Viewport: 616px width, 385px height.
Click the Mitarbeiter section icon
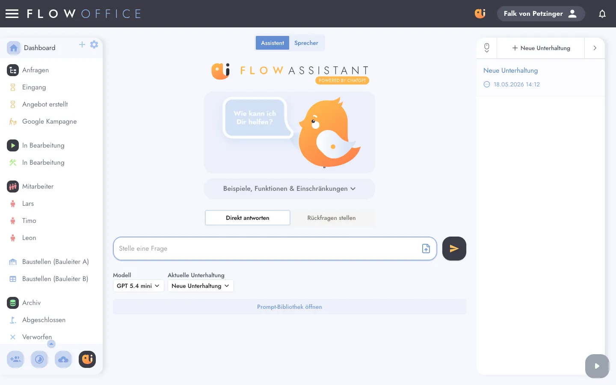click(x=13, y=187)
